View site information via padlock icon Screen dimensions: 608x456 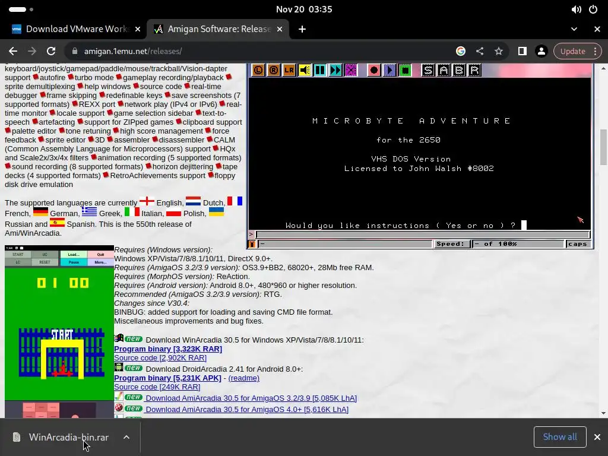click(x=75, y=51)
